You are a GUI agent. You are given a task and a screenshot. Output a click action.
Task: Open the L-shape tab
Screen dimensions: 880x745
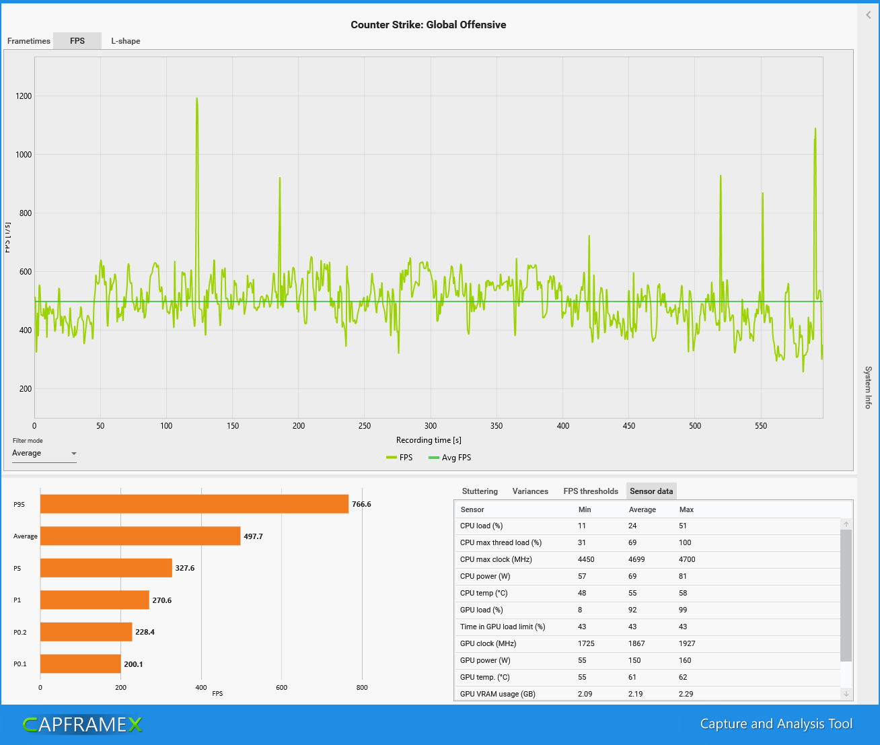126,41
